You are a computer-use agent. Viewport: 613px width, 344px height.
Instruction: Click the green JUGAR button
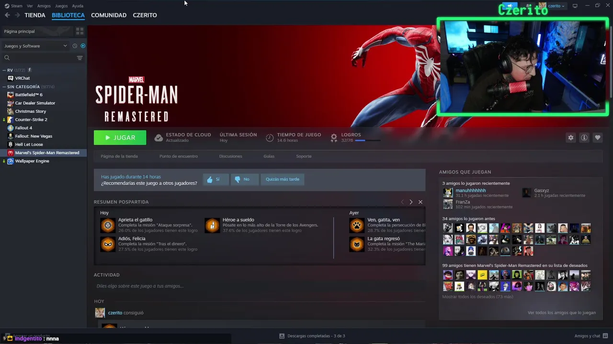pyautogui.click(x=120, y=138)
